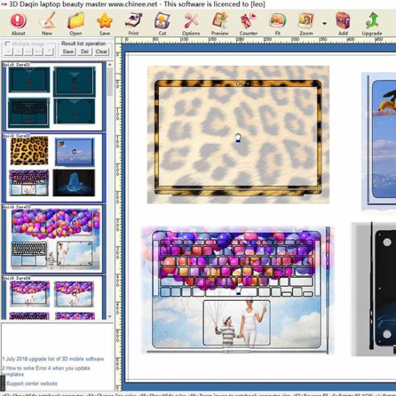Print the design using Print icon

(x=133, y=23)
